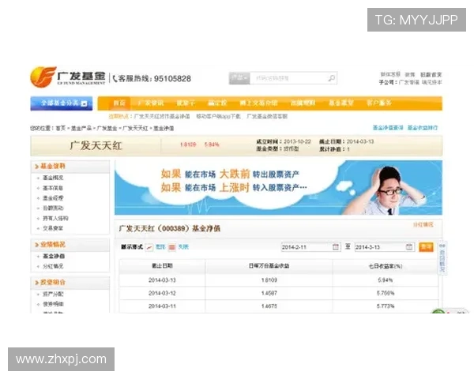Collapse the 基金资料 sidebar section

[70, 167]
